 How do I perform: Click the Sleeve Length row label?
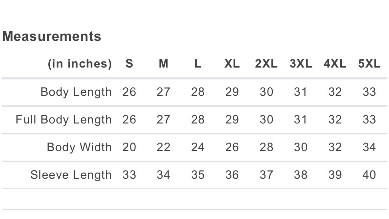click(x=71, y=175)
